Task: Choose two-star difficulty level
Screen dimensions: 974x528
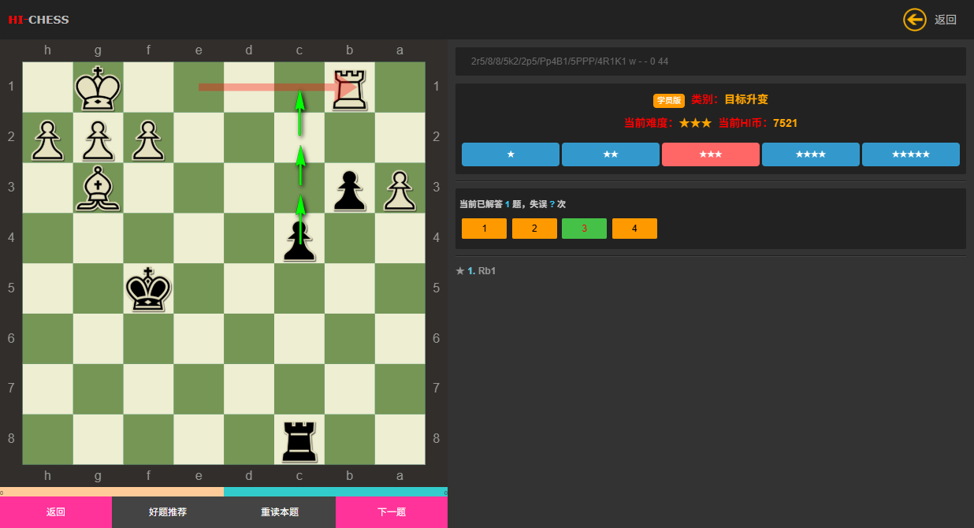Action: (610, 154)
